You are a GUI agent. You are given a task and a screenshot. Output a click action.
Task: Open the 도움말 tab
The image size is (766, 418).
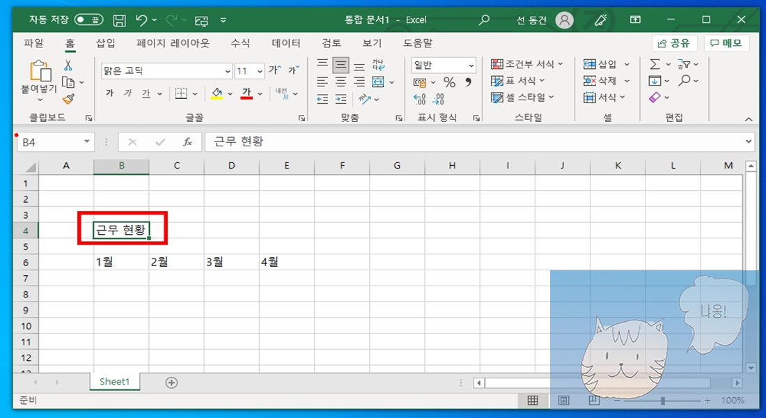pos(417,43)
